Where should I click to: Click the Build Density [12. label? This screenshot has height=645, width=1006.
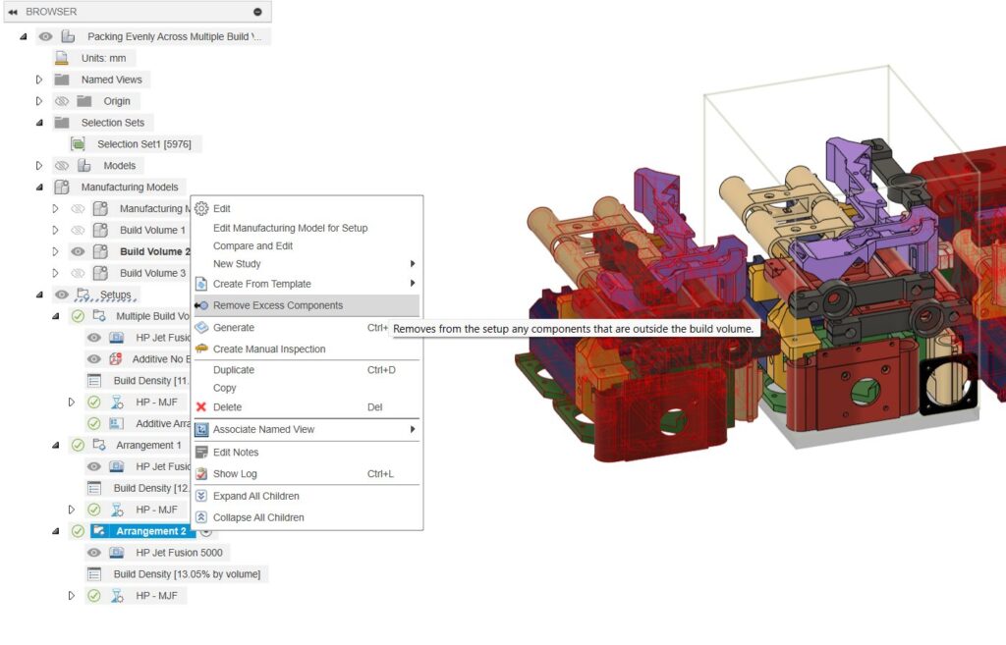150,488
